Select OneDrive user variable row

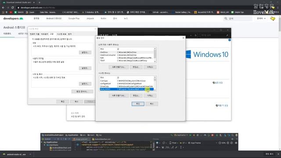pyautogui.click(x=126, y=52)
